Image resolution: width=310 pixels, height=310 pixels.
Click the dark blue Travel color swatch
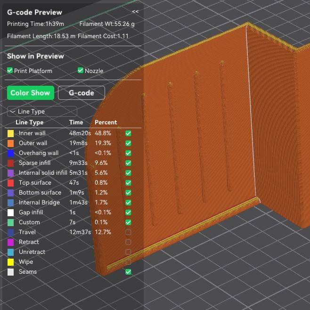(x=11, y=232)
